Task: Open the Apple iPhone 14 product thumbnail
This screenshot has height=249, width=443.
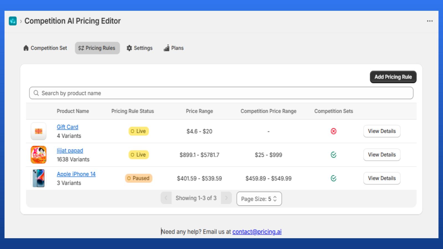Action: [x=38, y=178]
